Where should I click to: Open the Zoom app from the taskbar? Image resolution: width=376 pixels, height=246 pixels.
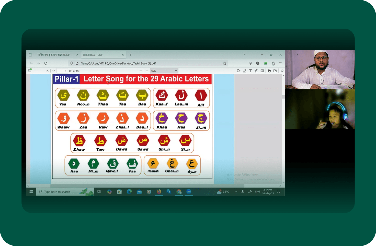(189, 192)
